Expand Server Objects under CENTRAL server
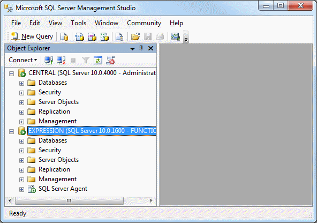The image size is (317, 223). point(21,102)
